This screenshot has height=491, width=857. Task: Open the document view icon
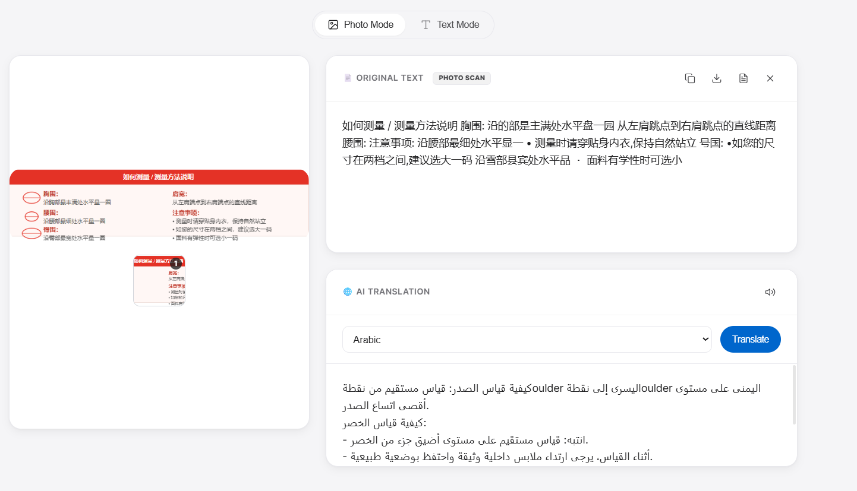coord(743,78)
